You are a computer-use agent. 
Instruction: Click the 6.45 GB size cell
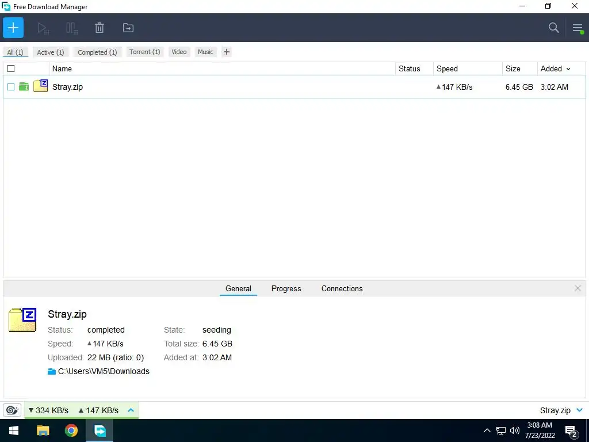519,87
